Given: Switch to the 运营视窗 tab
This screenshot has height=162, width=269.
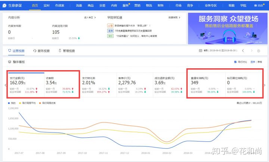Looking at the screenshot, I should click(x=16, y=51).
